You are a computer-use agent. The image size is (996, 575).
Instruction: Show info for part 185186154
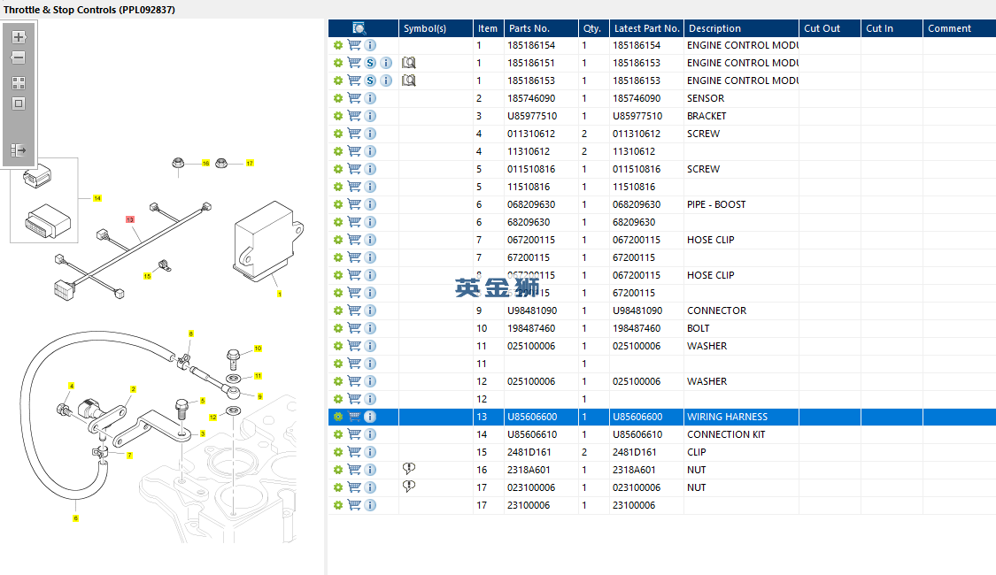coord(370,45)
